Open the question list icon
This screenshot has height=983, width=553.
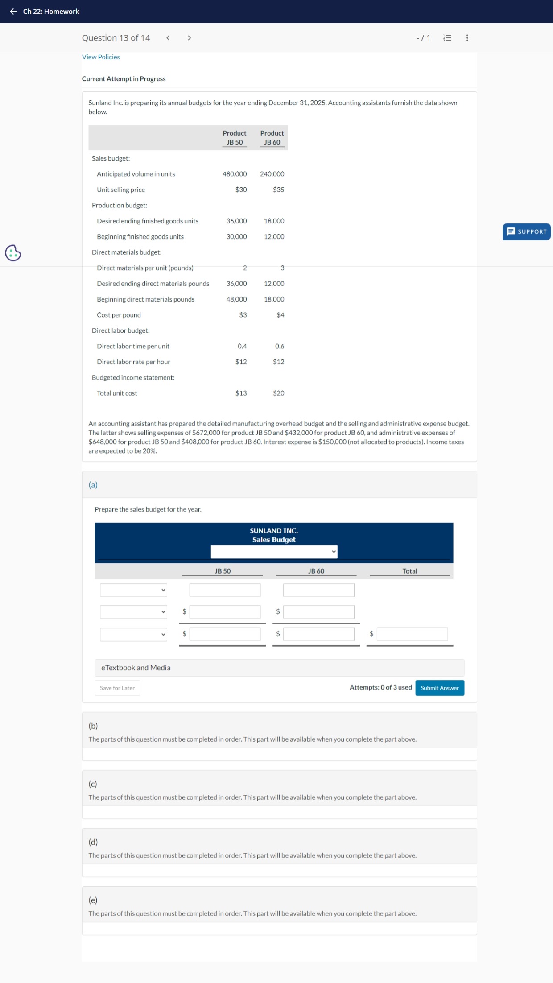pyautogui.click(x=447, y=38)
